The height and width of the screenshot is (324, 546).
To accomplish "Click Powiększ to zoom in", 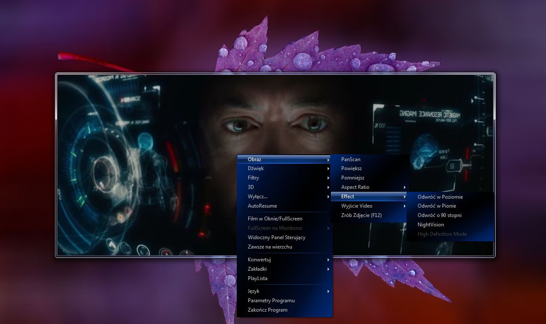I will point(369,168).
